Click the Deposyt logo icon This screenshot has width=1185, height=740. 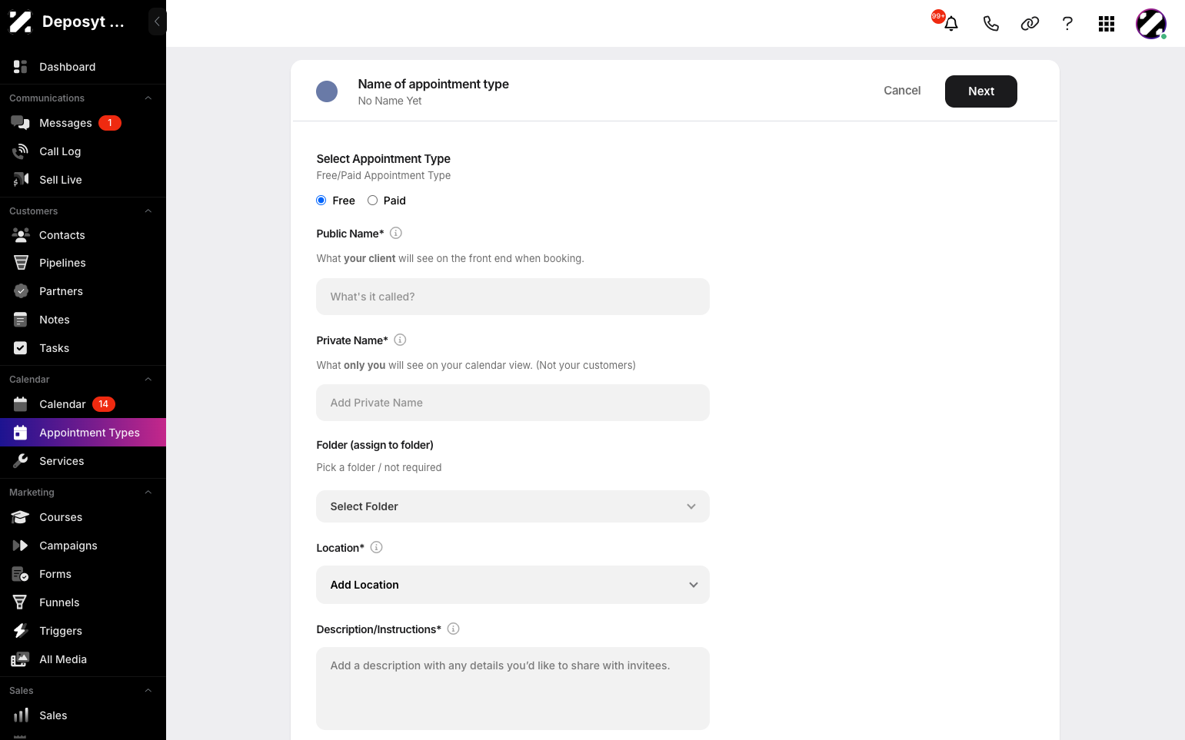[20, 22]
